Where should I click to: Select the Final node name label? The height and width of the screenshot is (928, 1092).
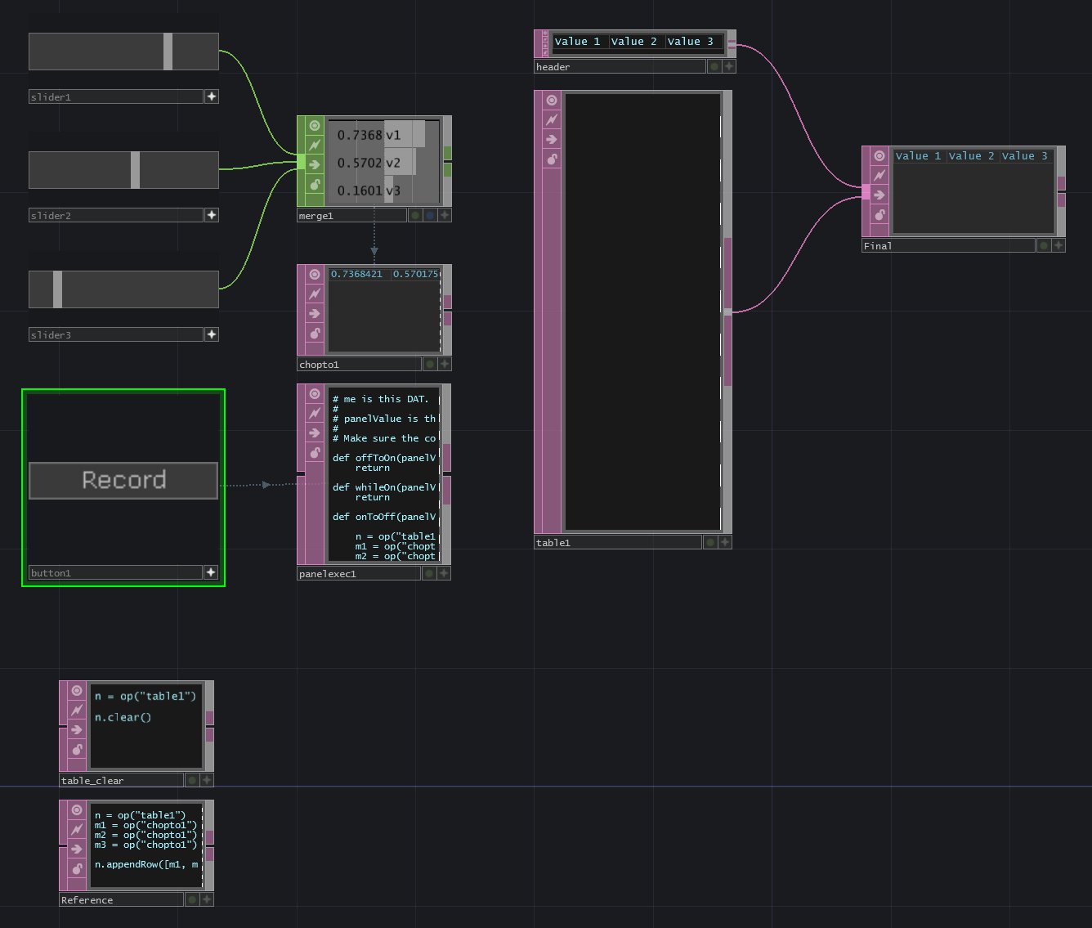[x=947, y=245]
